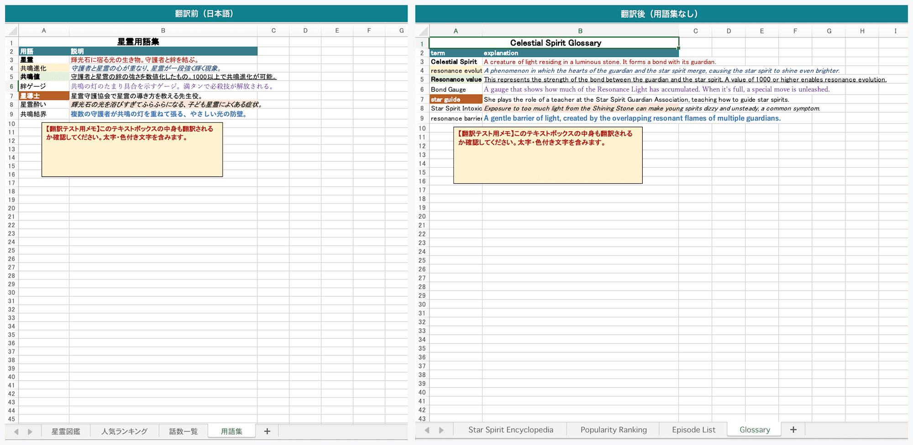Click the Celestial Spirit Glossary title cell
The image size is (913, 445).
click(554, 43)
